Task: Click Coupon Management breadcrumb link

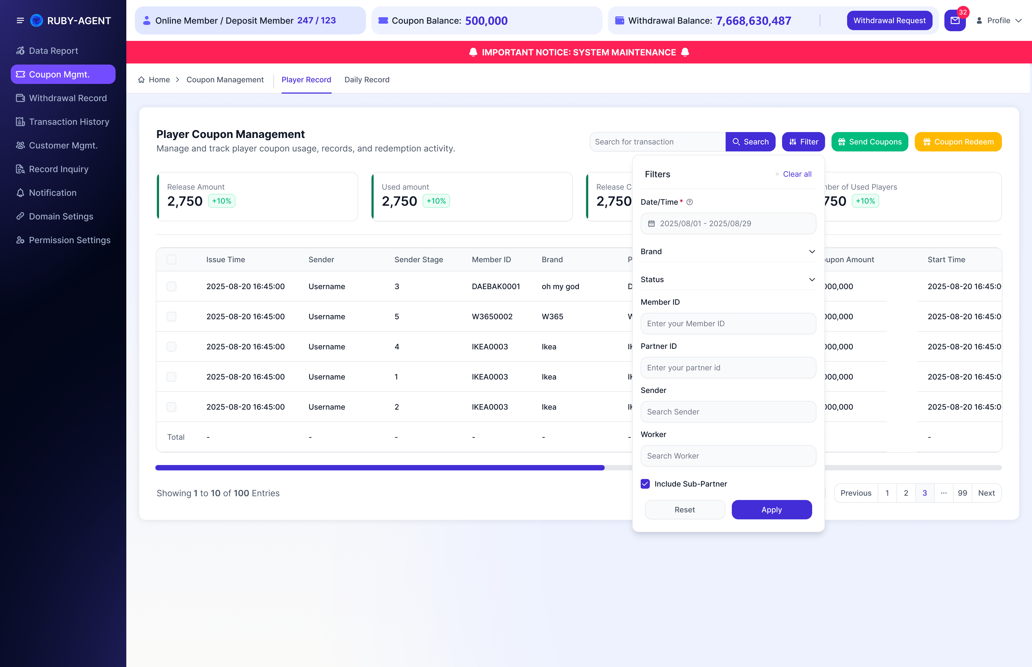Action: 225,80
